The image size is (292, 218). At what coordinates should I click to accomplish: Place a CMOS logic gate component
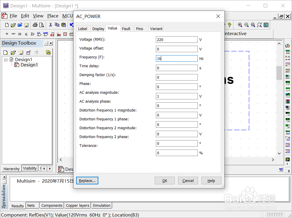(x=46, y=34)
